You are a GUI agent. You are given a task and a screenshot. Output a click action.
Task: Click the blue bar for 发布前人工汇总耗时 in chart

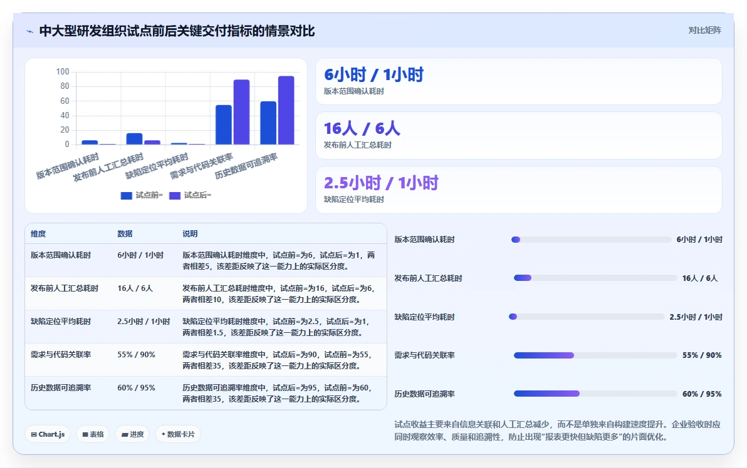134,139
